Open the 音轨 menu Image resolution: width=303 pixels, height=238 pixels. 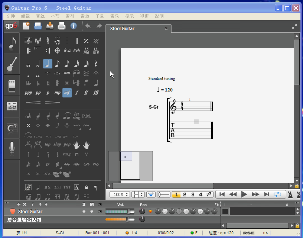tap(40, 16)
